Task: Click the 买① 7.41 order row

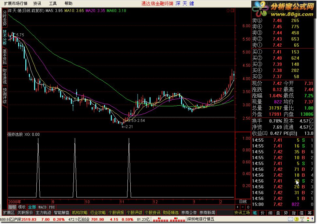Action: tap(283, 52)
